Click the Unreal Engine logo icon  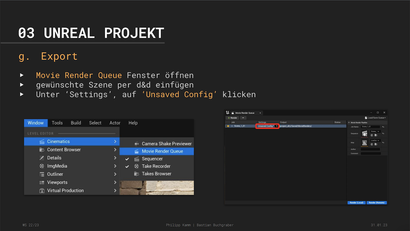[x=228, y=113]
